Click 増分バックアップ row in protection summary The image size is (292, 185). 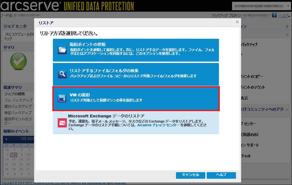18,107
